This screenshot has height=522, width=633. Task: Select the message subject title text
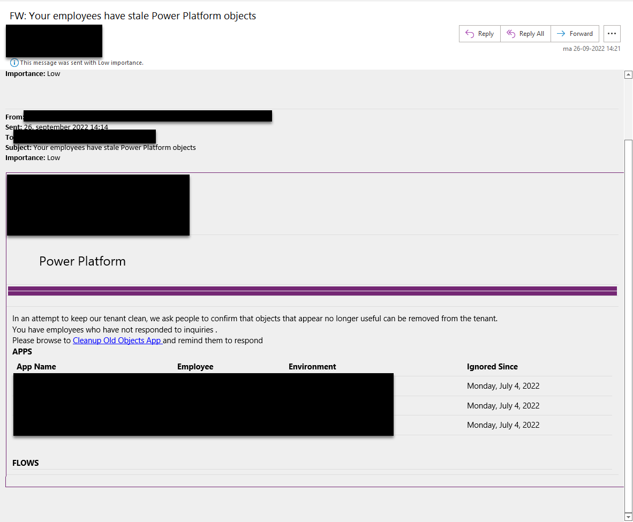[x=132, y=16]
